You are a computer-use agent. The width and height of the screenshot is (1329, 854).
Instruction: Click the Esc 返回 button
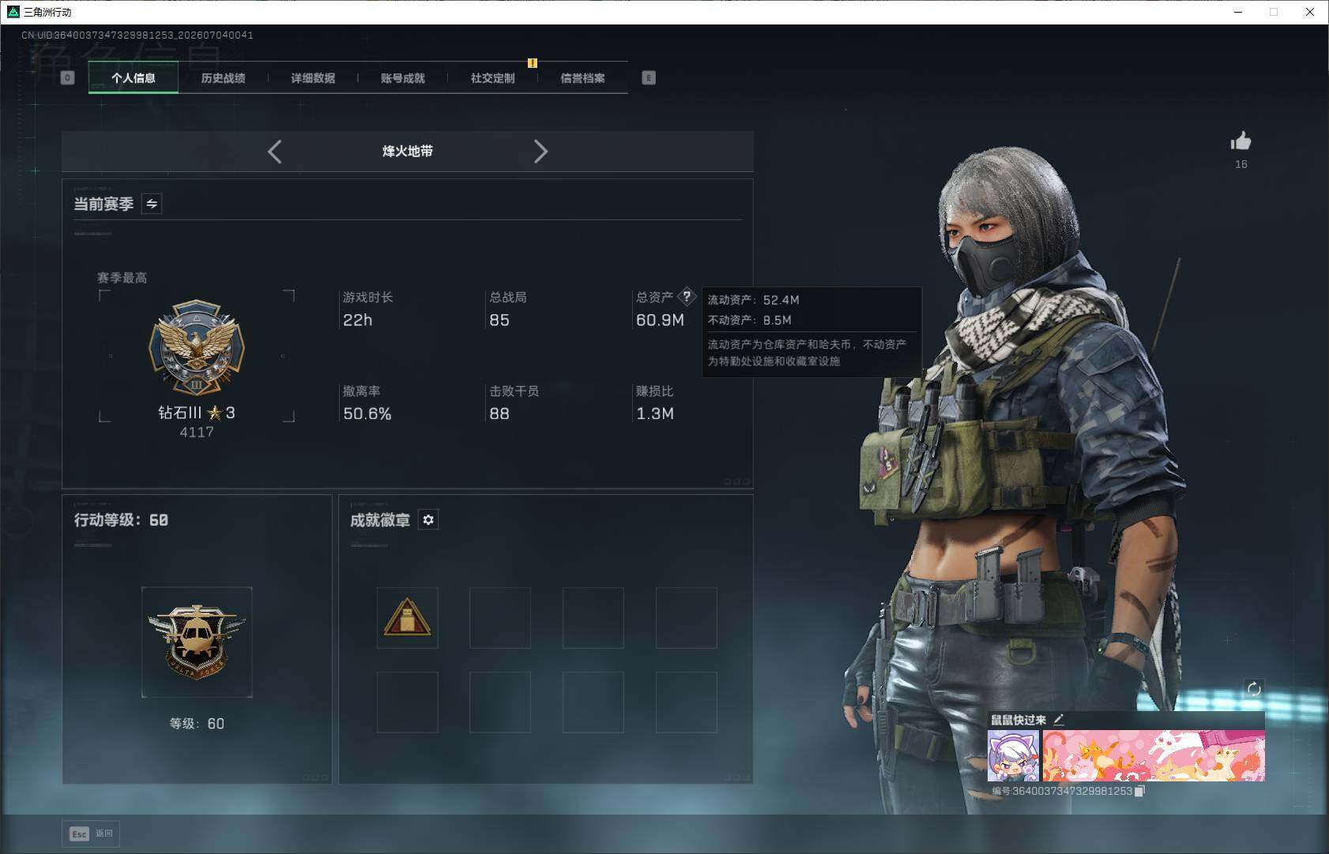[91, 833]
